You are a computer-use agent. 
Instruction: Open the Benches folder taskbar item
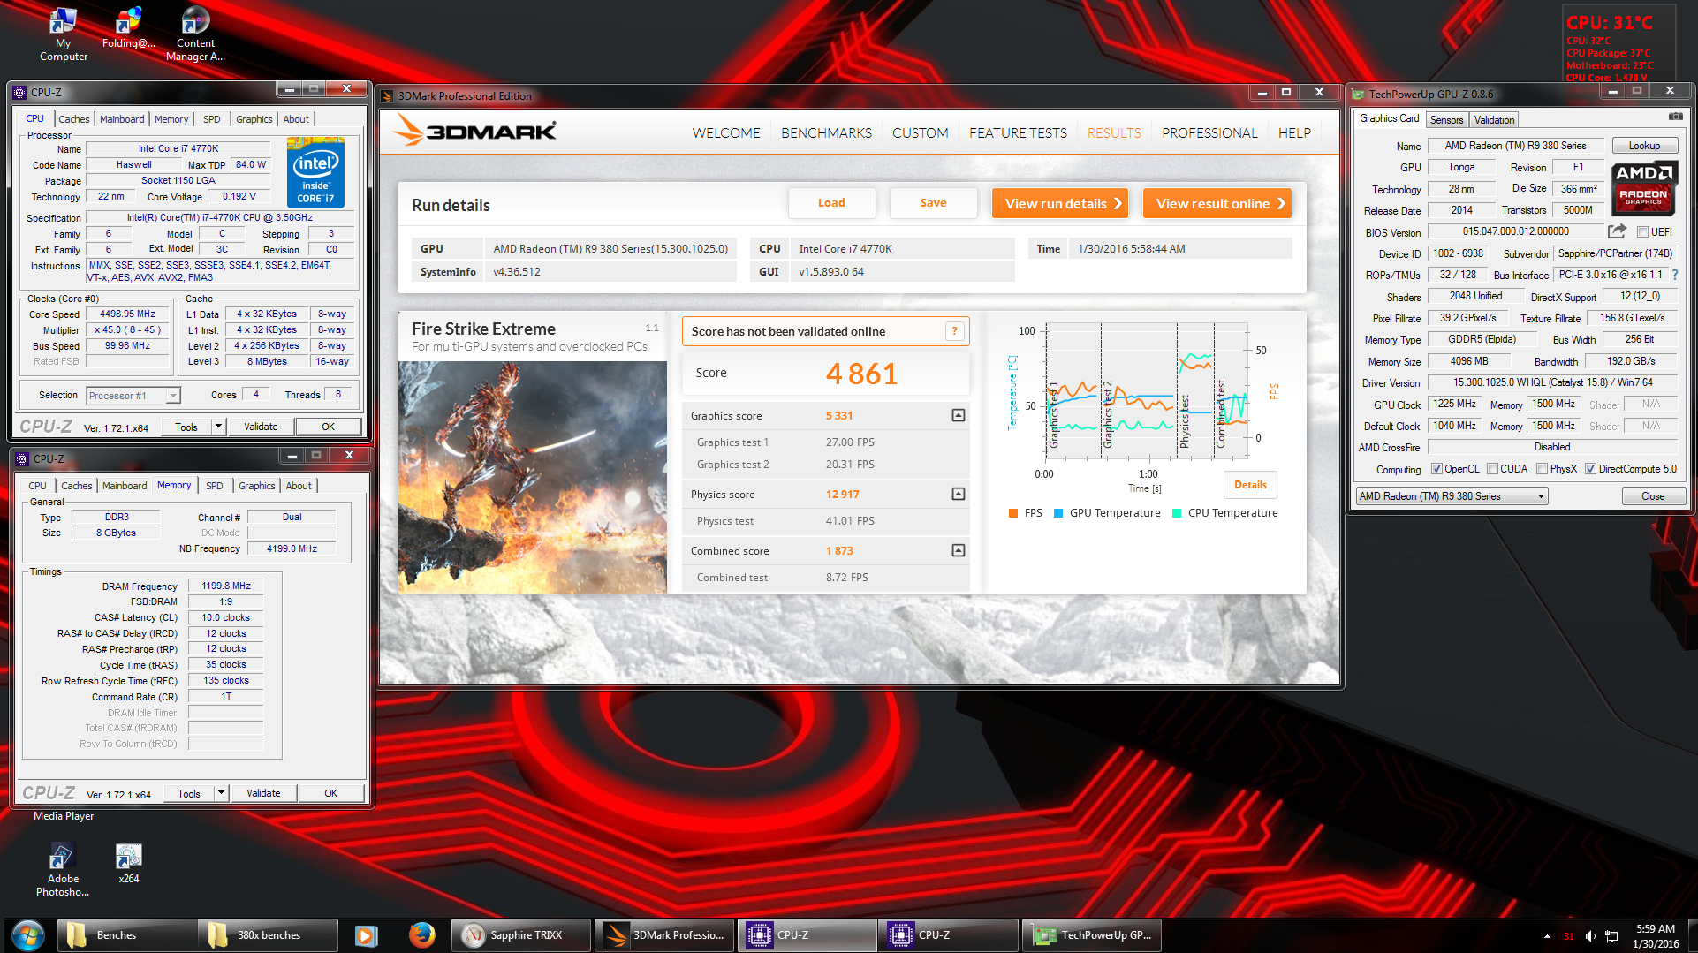128,934
